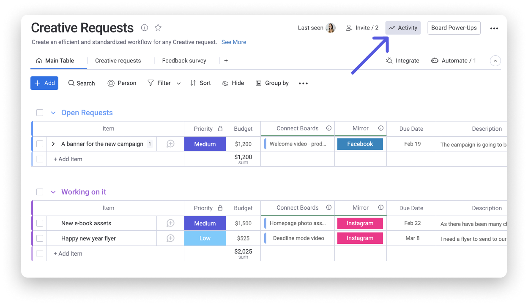Open conversation bubble for New e-book assets
This screenshot has height=305, width=528.
[x=170, y=223]
